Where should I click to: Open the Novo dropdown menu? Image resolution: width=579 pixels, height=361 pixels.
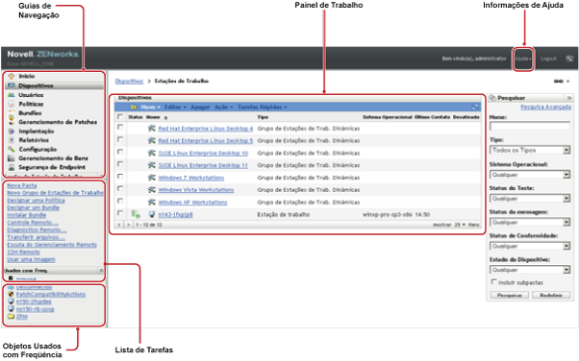tap(150, 107)
